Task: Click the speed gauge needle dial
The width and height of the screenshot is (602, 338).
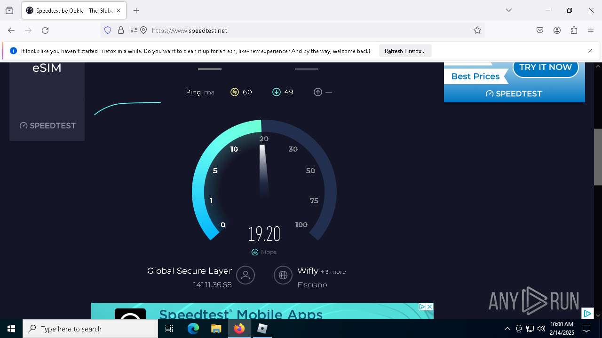Action: (264, 181)
